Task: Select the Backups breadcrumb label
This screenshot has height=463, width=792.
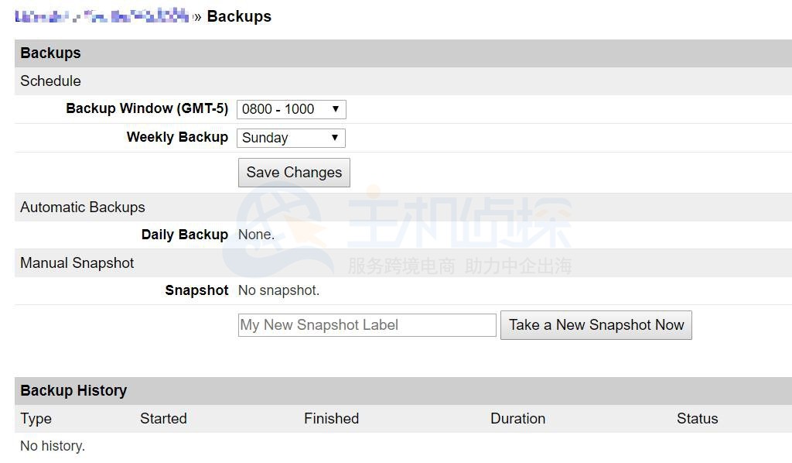Action: tap(238, 15)
